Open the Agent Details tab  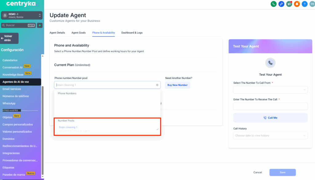click(57, 33)
